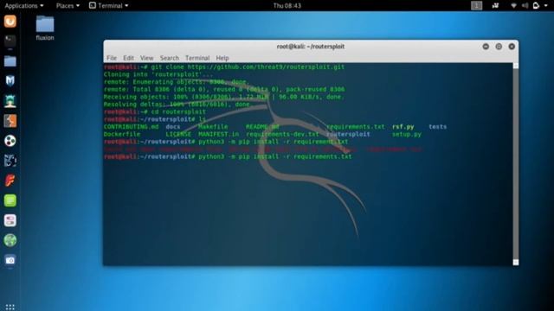Image resolution: width=554 pixels, height=311 pixels.
Task: Click the terminal scrollbar up arrow
Action: 516,66
